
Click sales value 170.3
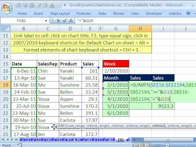point(90,106)
